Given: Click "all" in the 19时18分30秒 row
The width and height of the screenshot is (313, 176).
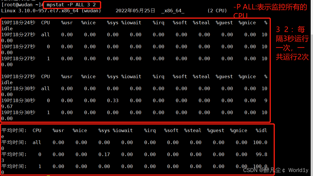Looking at the screenshot, I should [x=45, y=89].
